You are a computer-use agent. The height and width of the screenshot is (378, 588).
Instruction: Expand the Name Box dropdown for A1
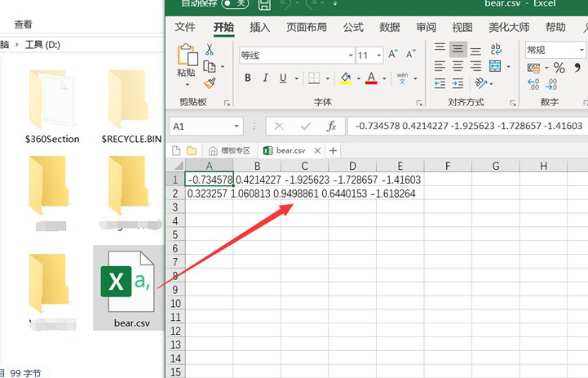coord(237,126)
